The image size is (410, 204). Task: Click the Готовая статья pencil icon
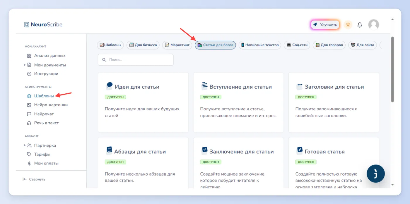pyautogui.click(x=299, y=151)
